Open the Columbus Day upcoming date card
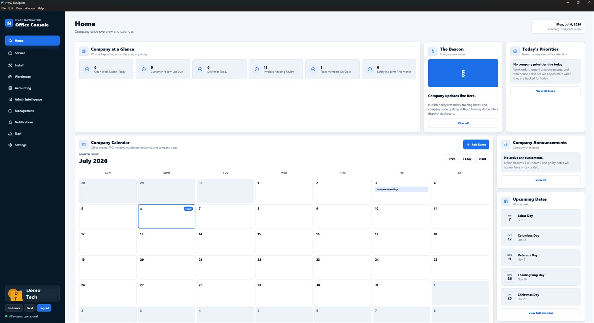This screenshot has width=594, height=323. click(541, 238)
